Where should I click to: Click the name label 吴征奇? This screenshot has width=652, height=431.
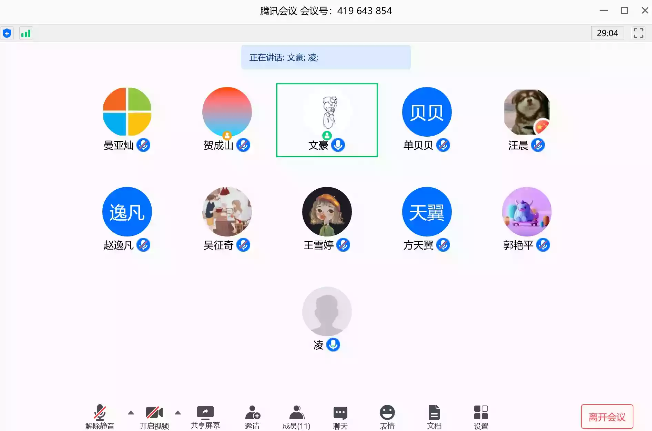[218, 245]
